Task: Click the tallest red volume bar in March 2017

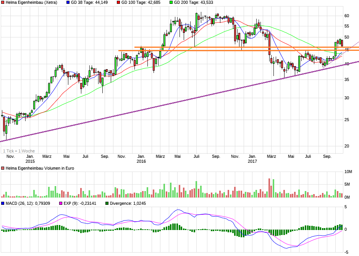Action: (269, 188)
